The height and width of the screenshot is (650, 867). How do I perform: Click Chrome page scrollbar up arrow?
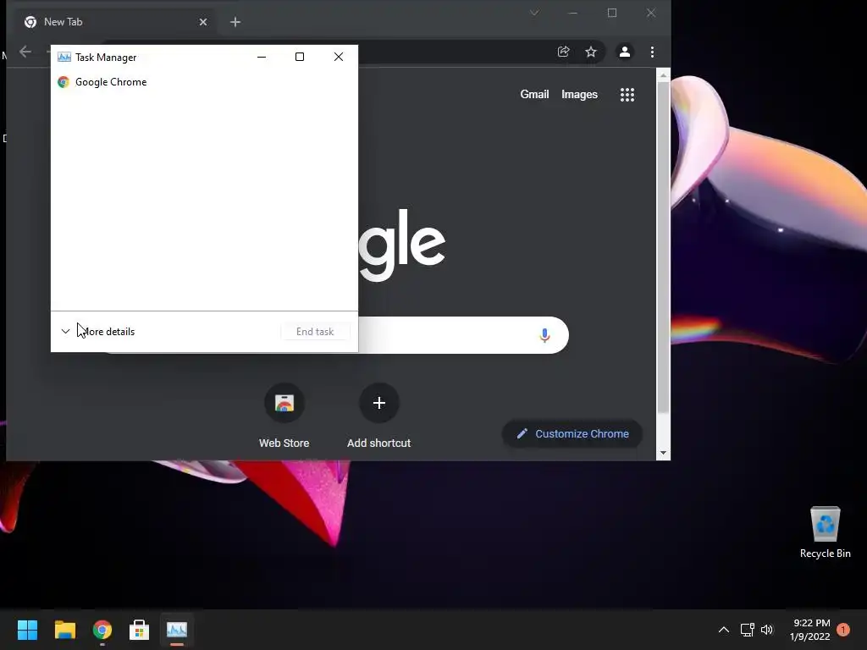pyautogui.click(x=663, y=74)
